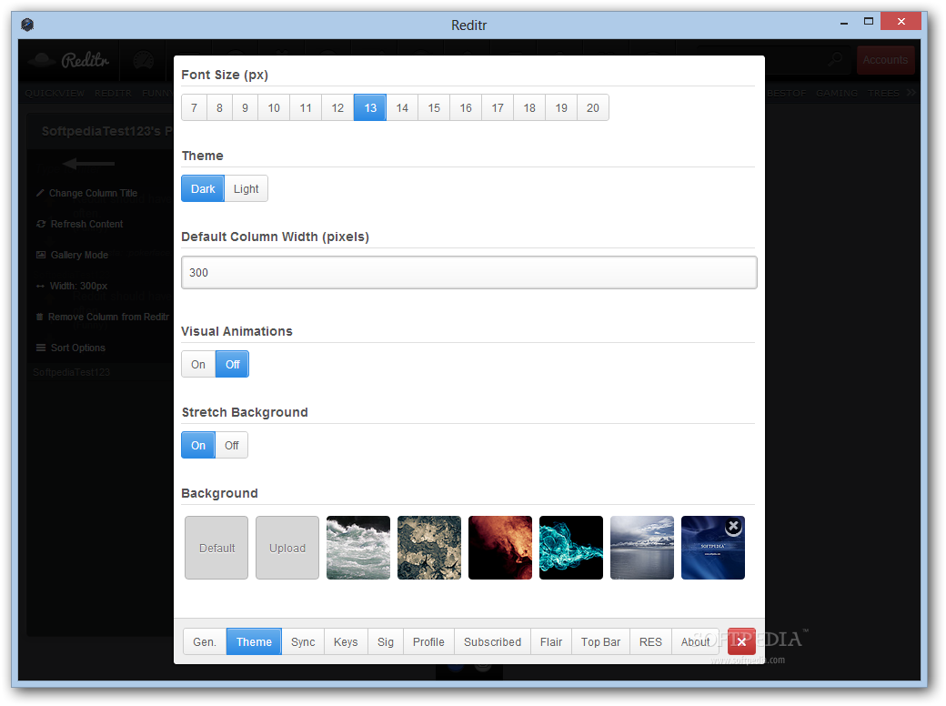This screenshot has height=706, width=946.
Task: Set font size to 8
Action: (219, 108)
